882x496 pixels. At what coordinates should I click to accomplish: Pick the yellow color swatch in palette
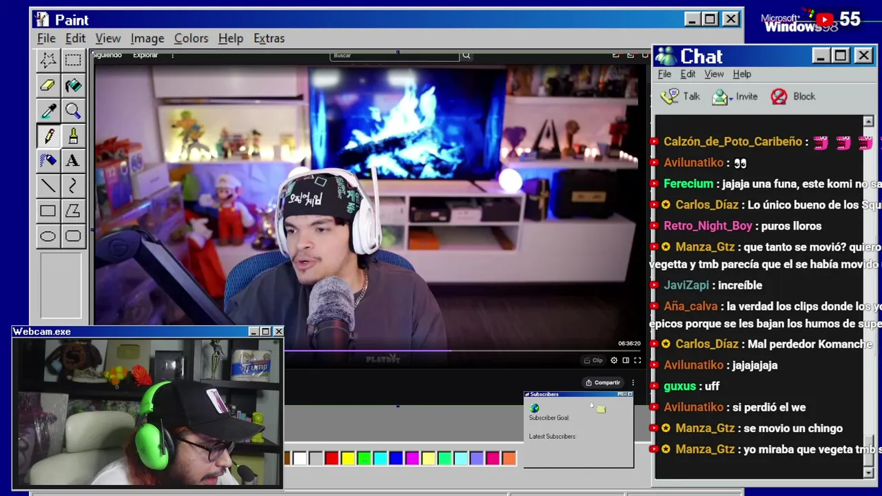coord(348,458)
